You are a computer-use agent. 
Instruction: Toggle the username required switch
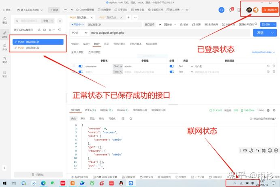coord(172,66)
